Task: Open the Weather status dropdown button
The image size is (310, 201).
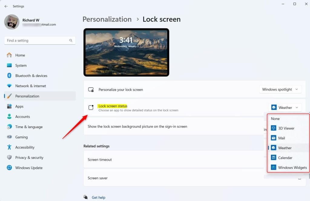Action: 285,107
